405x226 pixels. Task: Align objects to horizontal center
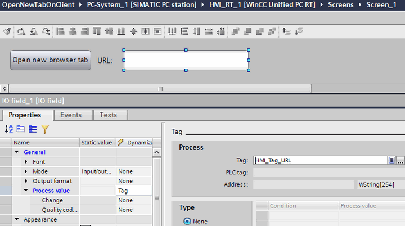coord(73,31)
